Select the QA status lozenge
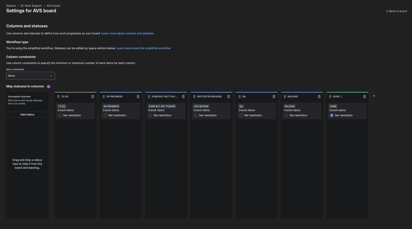This screenshot has width=412, height=229. [x=241, y=106]
